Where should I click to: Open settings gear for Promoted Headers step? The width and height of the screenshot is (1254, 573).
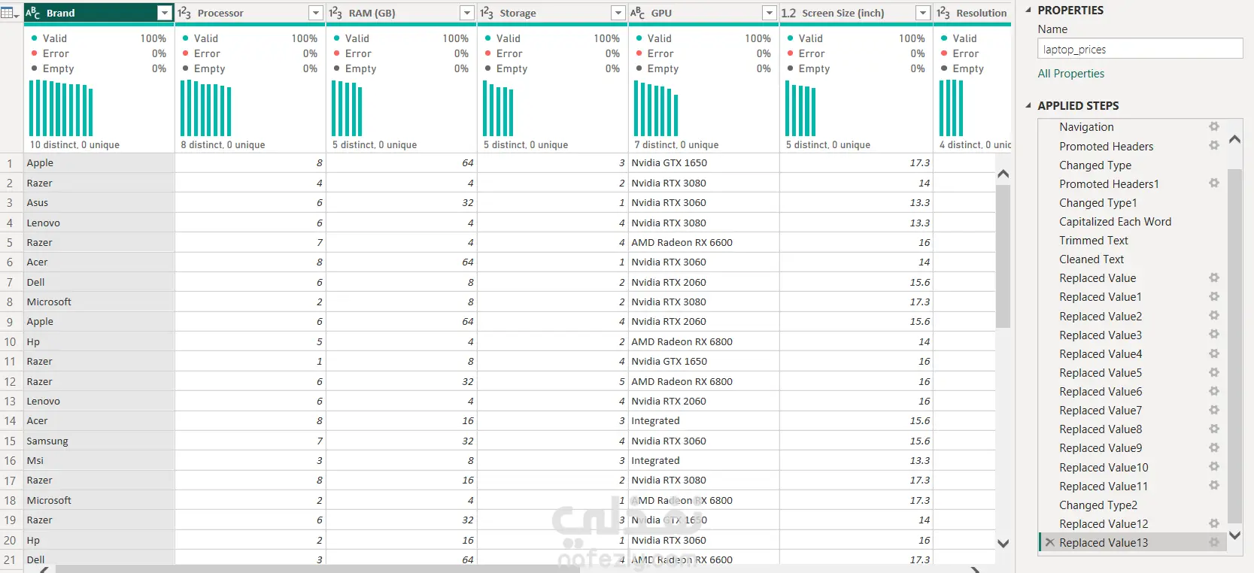pyautogui.click(x=1214, y=145)
